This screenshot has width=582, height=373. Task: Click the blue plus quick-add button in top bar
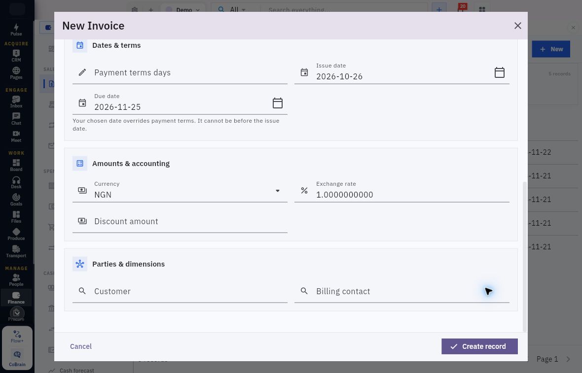(x=439, y=10)
